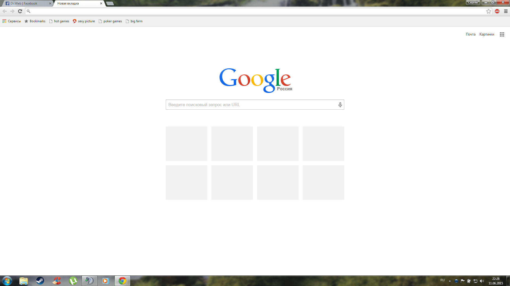Open the speaker-and-note app in the taskbar
The height and width of the screenshot is (286, 510).
(x=90, y=281)
